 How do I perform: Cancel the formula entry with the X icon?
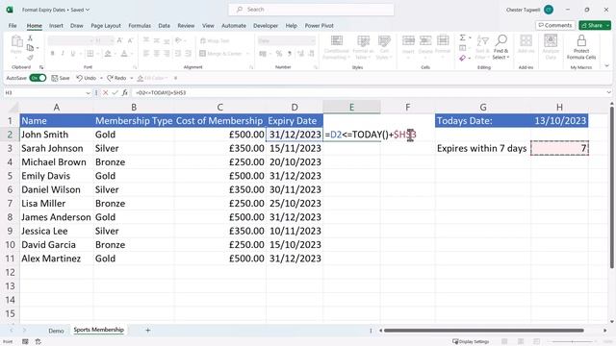105,92
